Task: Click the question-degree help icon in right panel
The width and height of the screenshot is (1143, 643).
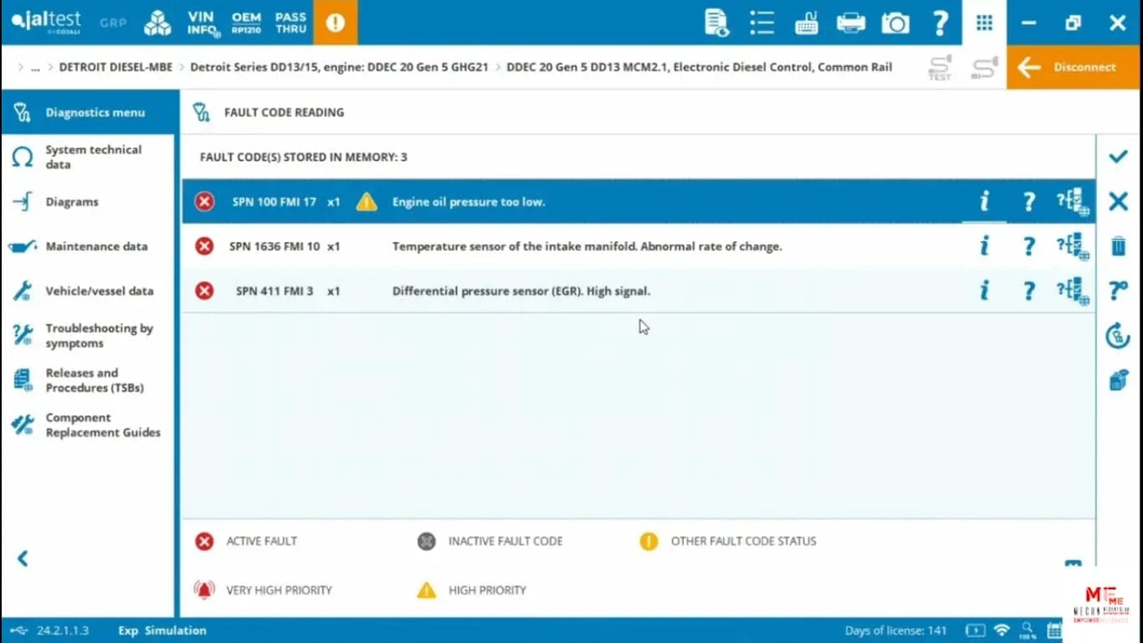Action: click(x=1118, y=291)
